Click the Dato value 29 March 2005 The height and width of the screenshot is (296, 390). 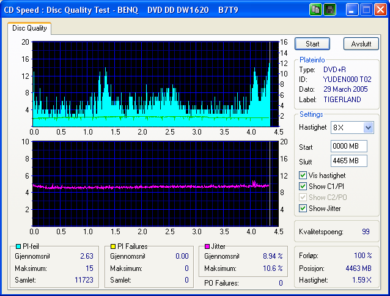point(345,89)
